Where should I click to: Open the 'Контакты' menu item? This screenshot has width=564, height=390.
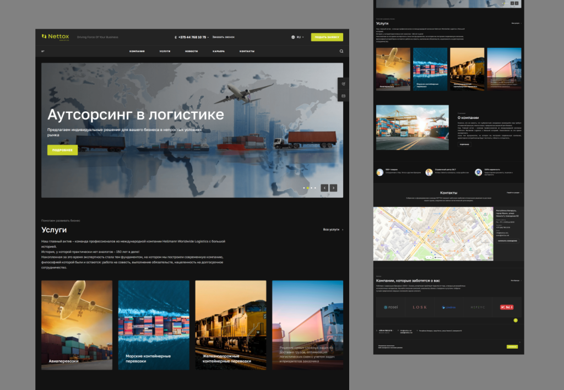(x=247, y=51)
